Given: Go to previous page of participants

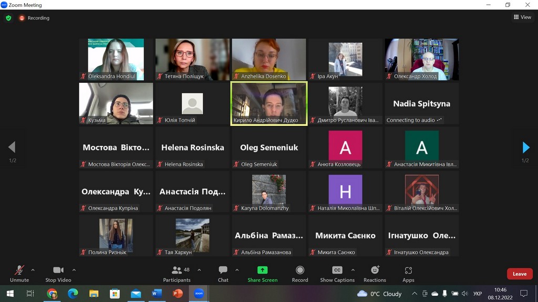Looking at the screenshot, I should 12,147.
